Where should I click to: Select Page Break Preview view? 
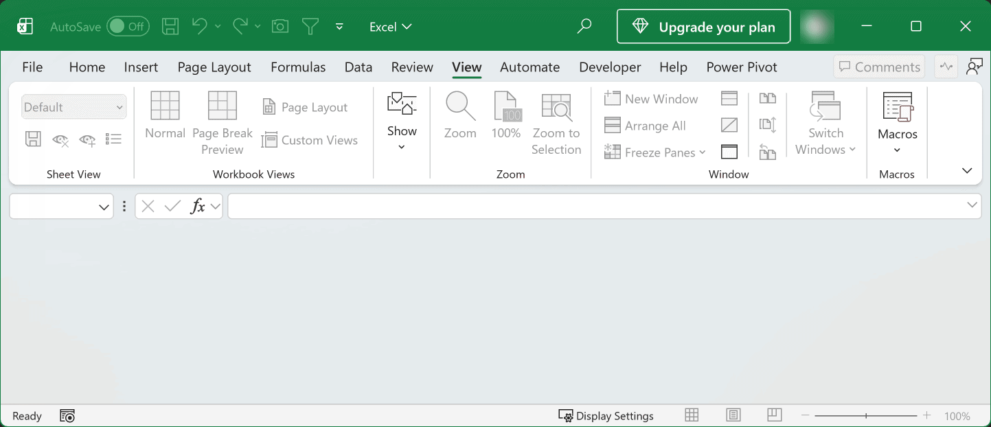pyautogui.click(x=223, y=124)
